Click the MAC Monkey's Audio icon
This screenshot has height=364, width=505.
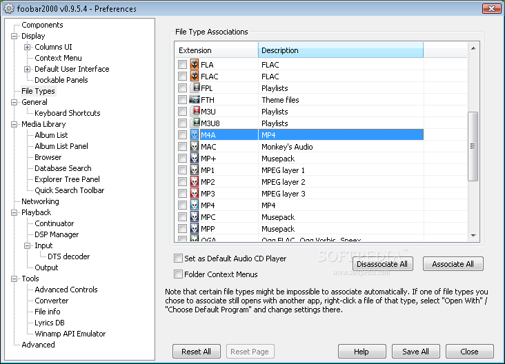(x=195, y=147)
